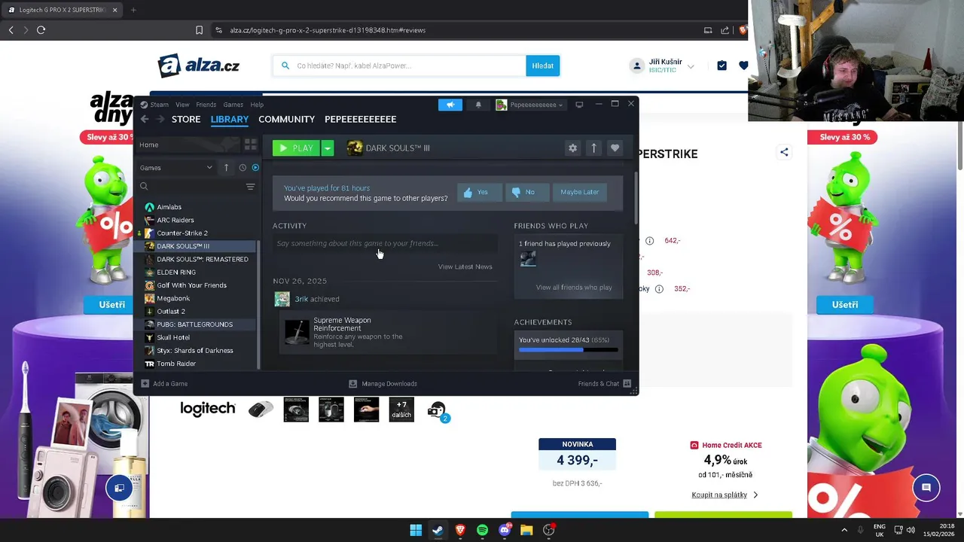Image resolution: width=964 pixels, height=542 pixels.
Task: Go forward with Steam's forward arrow
Action: 160,119
